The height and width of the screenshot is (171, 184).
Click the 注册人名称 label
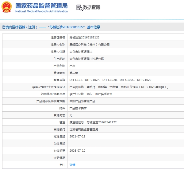[58, 45]
